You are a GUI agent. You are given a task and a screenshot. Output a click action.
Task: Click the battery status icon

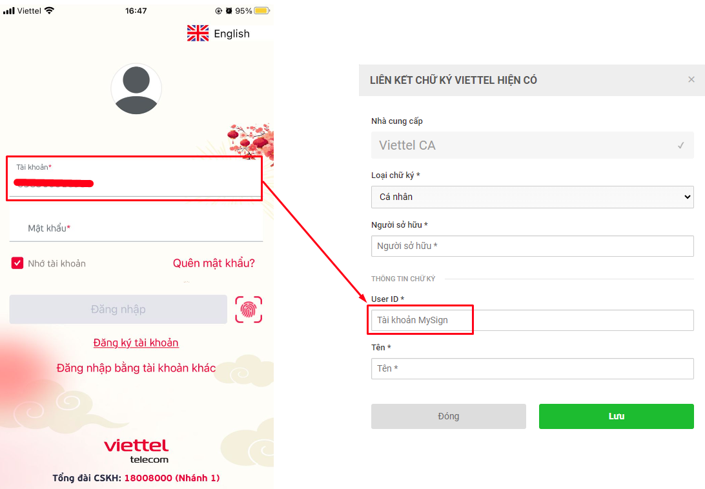(x=261, y=10)
